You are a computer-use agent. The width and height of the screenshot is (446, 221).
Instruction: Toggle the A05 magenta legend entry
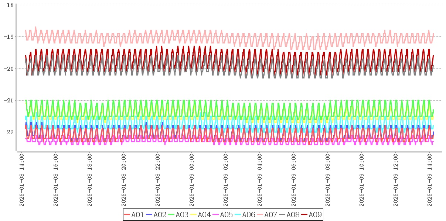(x=222, y=215)
